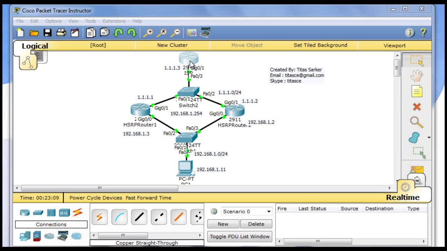The width and height of the screenshot is (447, 251).
Task: Open file using folder icon
Action: [x=34, y=33]
